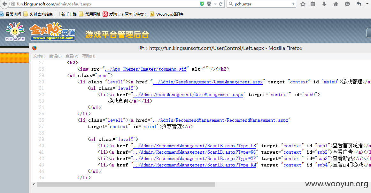Screen dimensions: 371x193
Task: Open the 最常访问 bookmark folder
Action: (x=11, y=14)
